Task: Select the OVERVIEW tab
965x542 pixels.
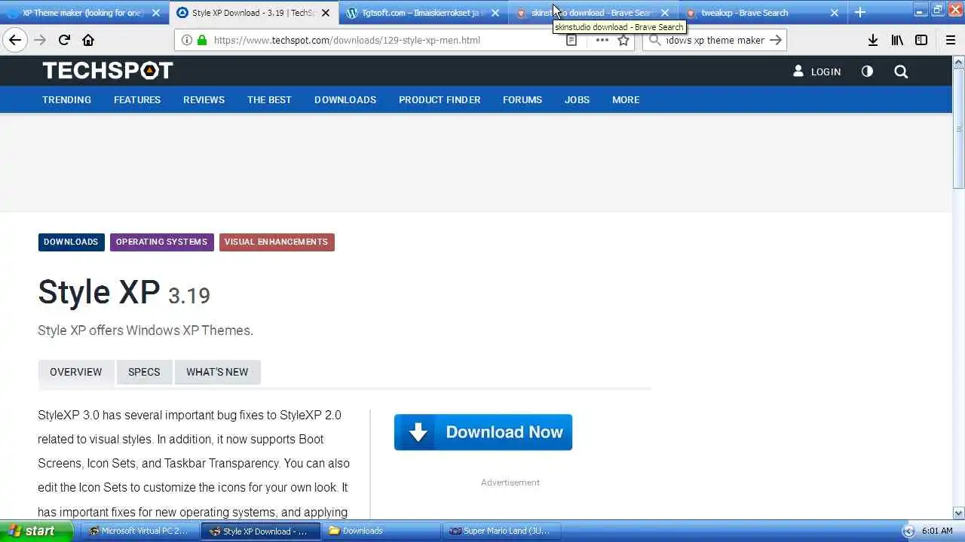Action: click(75, 372)
